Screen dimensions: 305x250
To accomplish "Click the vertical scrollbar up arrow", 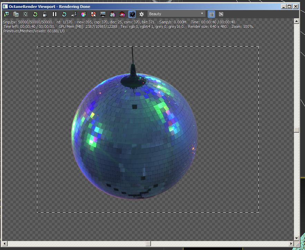I will 296,21.
